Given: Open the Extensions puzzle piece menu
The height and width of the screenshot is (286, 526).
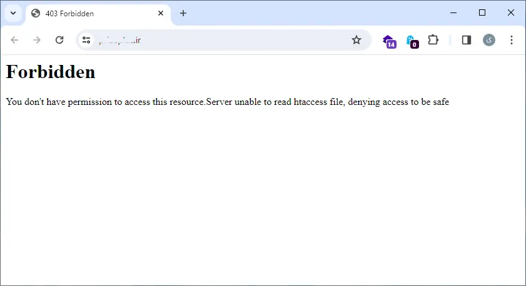Looking at the screenshot, I should click(x=433, y=40).
